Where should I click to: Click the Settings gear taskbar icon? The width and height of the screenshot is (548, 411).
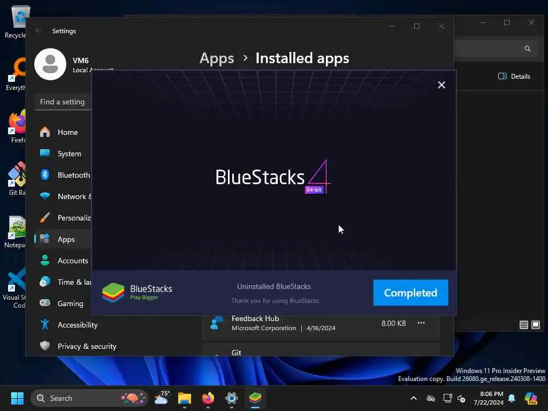coord(231,398)
